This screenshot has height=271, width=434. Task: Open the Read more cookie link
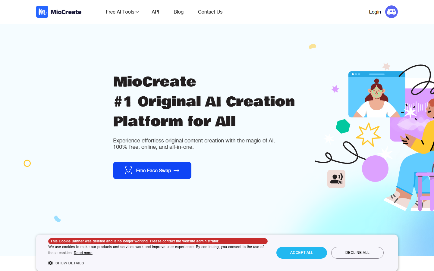(83, 253)
